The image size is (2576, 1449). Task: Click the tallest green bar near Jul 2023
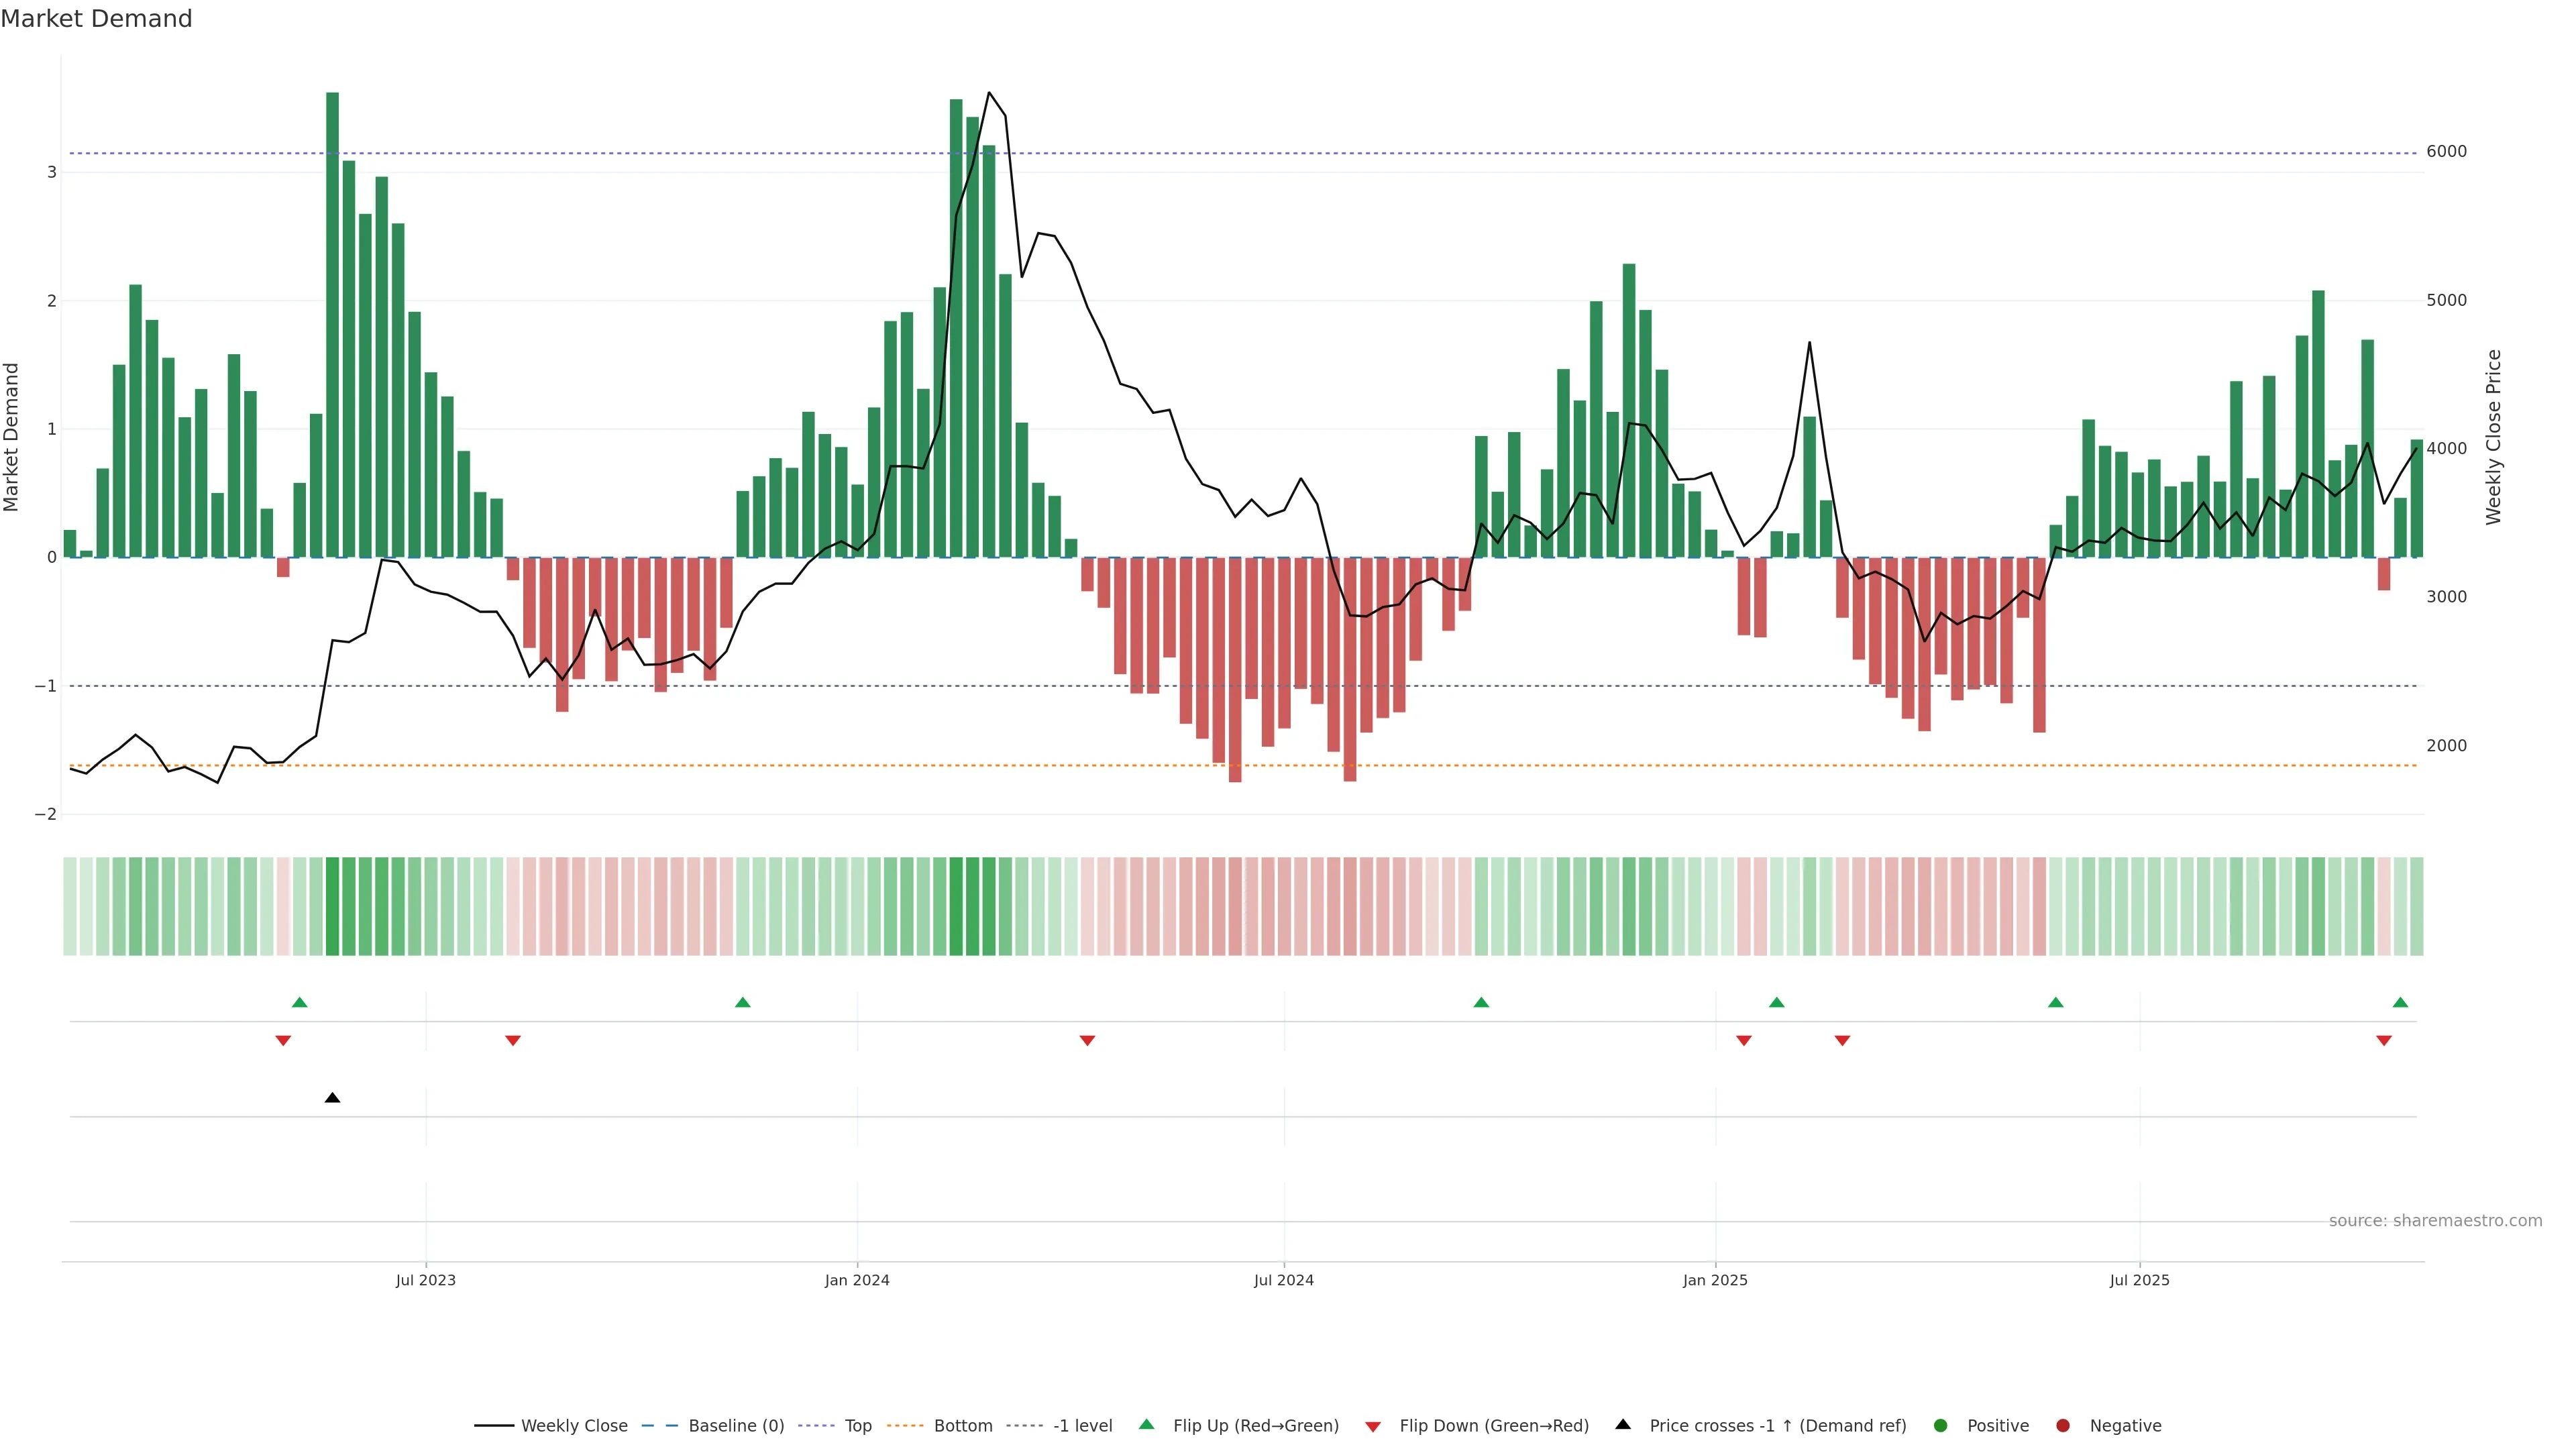(333, 324)
